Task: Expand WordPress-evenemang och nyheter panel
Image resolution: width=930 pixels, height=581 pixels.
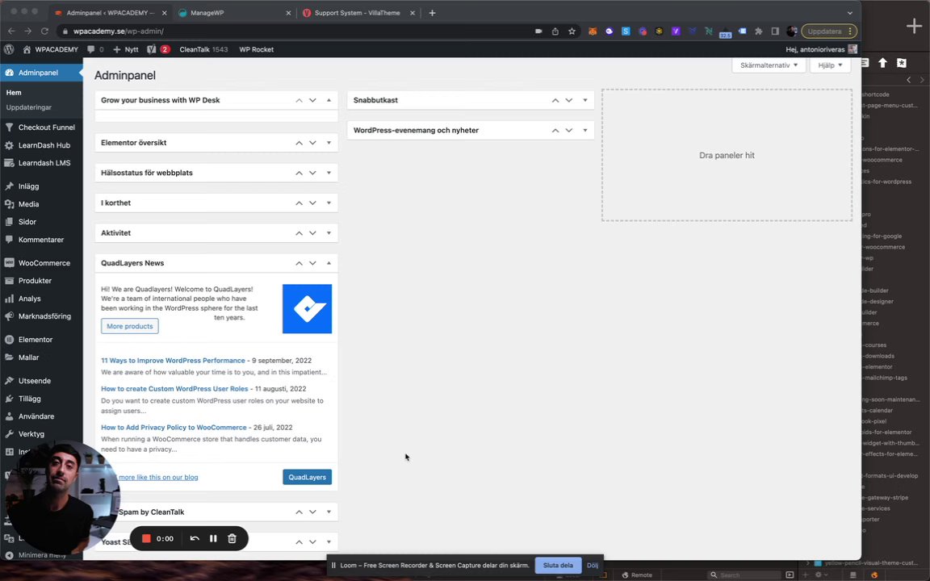Action: click(x=584, y=131)
